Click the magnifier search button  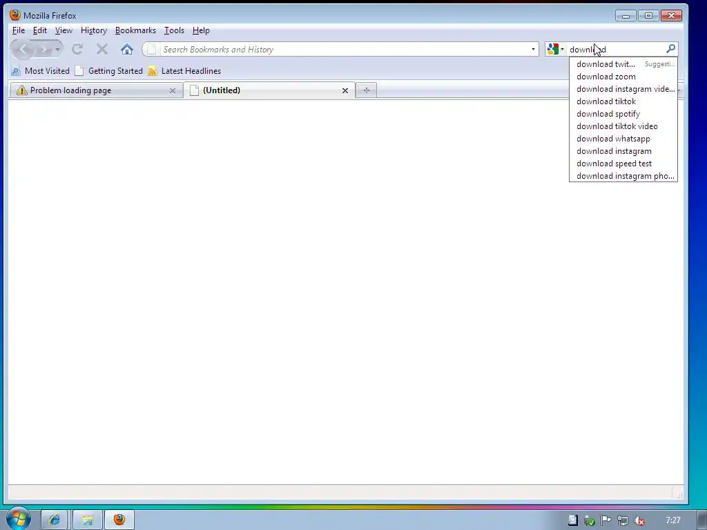(670, 49)
